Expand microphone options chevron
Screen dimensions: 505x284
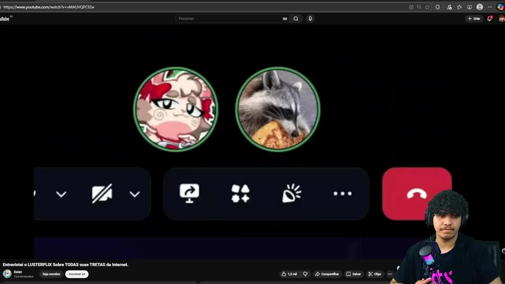click(61, 194)
